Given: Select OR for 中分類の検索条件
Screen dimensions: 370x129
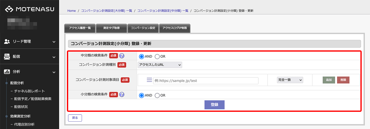Looking at the screenshot, I should tap(157, 57).
